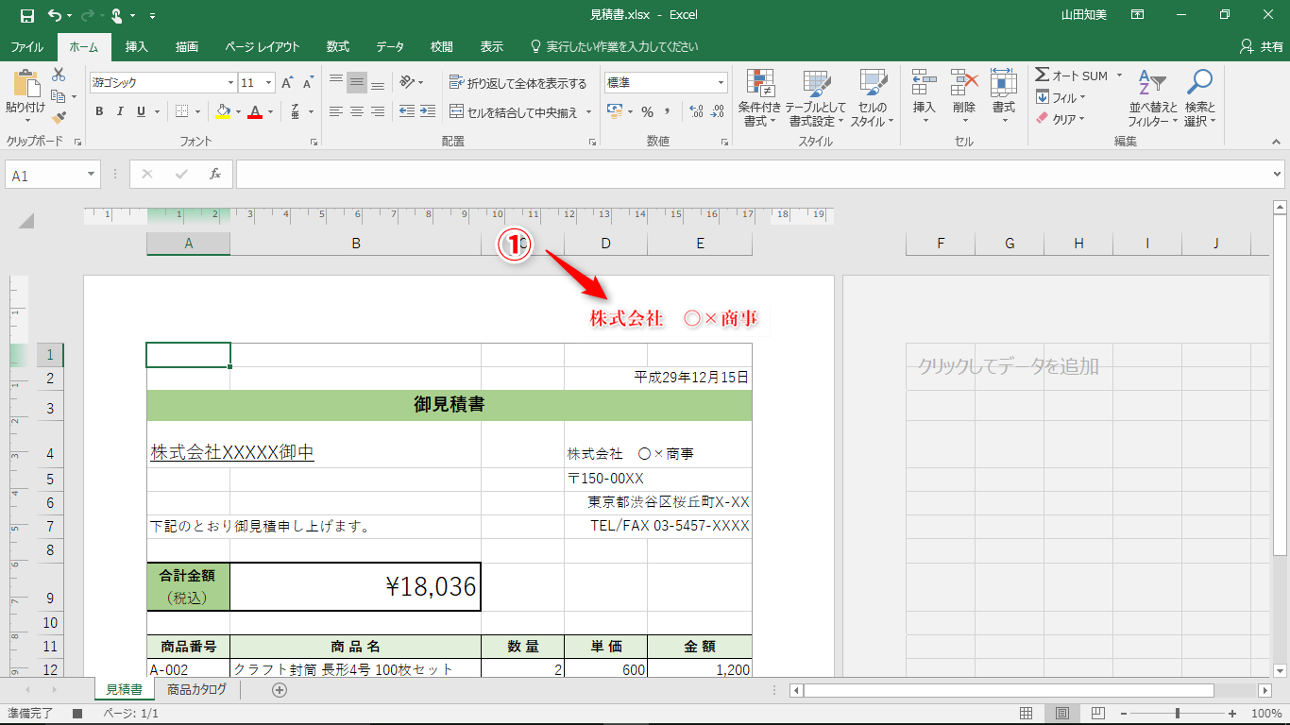Align cell text to the left
This screenshot has width=1290, height=725.
[x=335, y=111]
